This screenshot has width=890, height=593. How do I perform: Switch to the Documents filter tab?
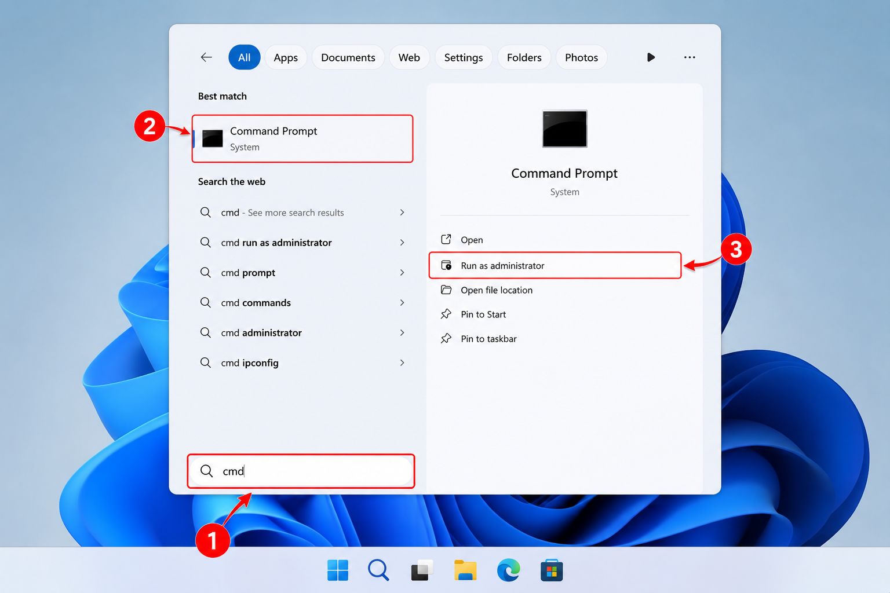click(x=348, y=57)
